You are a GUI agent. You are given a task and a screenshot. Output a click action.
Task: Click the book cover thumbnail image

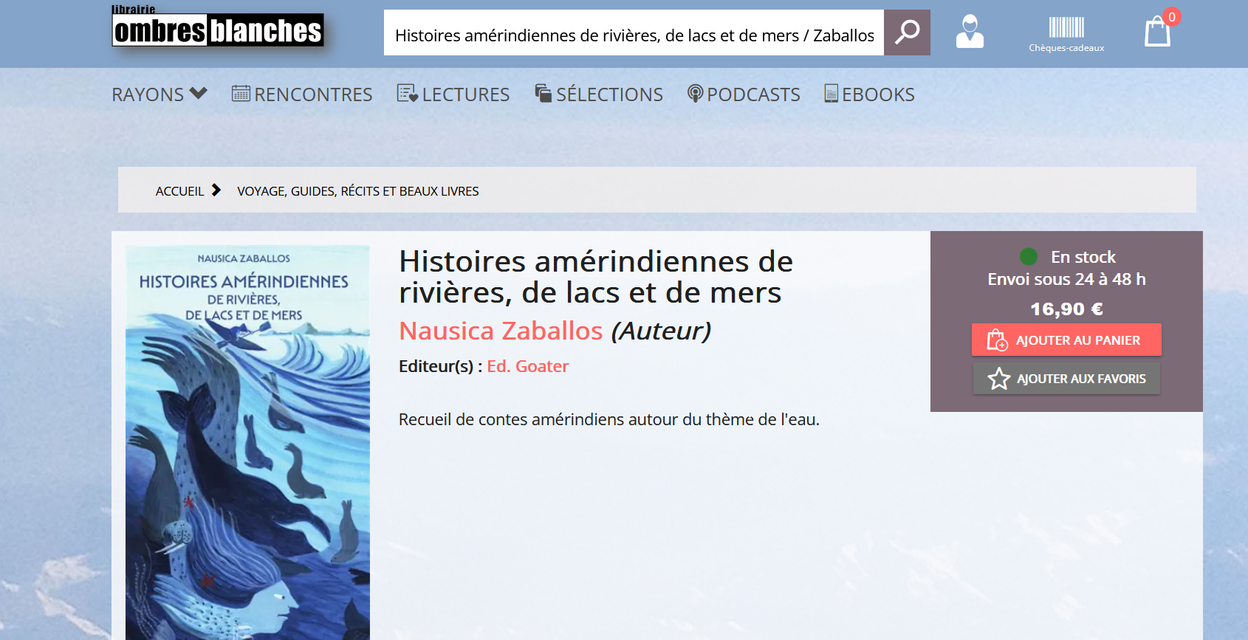(247, 443)
